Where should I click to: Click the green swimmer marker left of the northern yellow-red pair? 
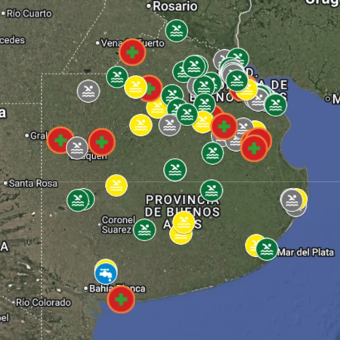coord(117,77)
